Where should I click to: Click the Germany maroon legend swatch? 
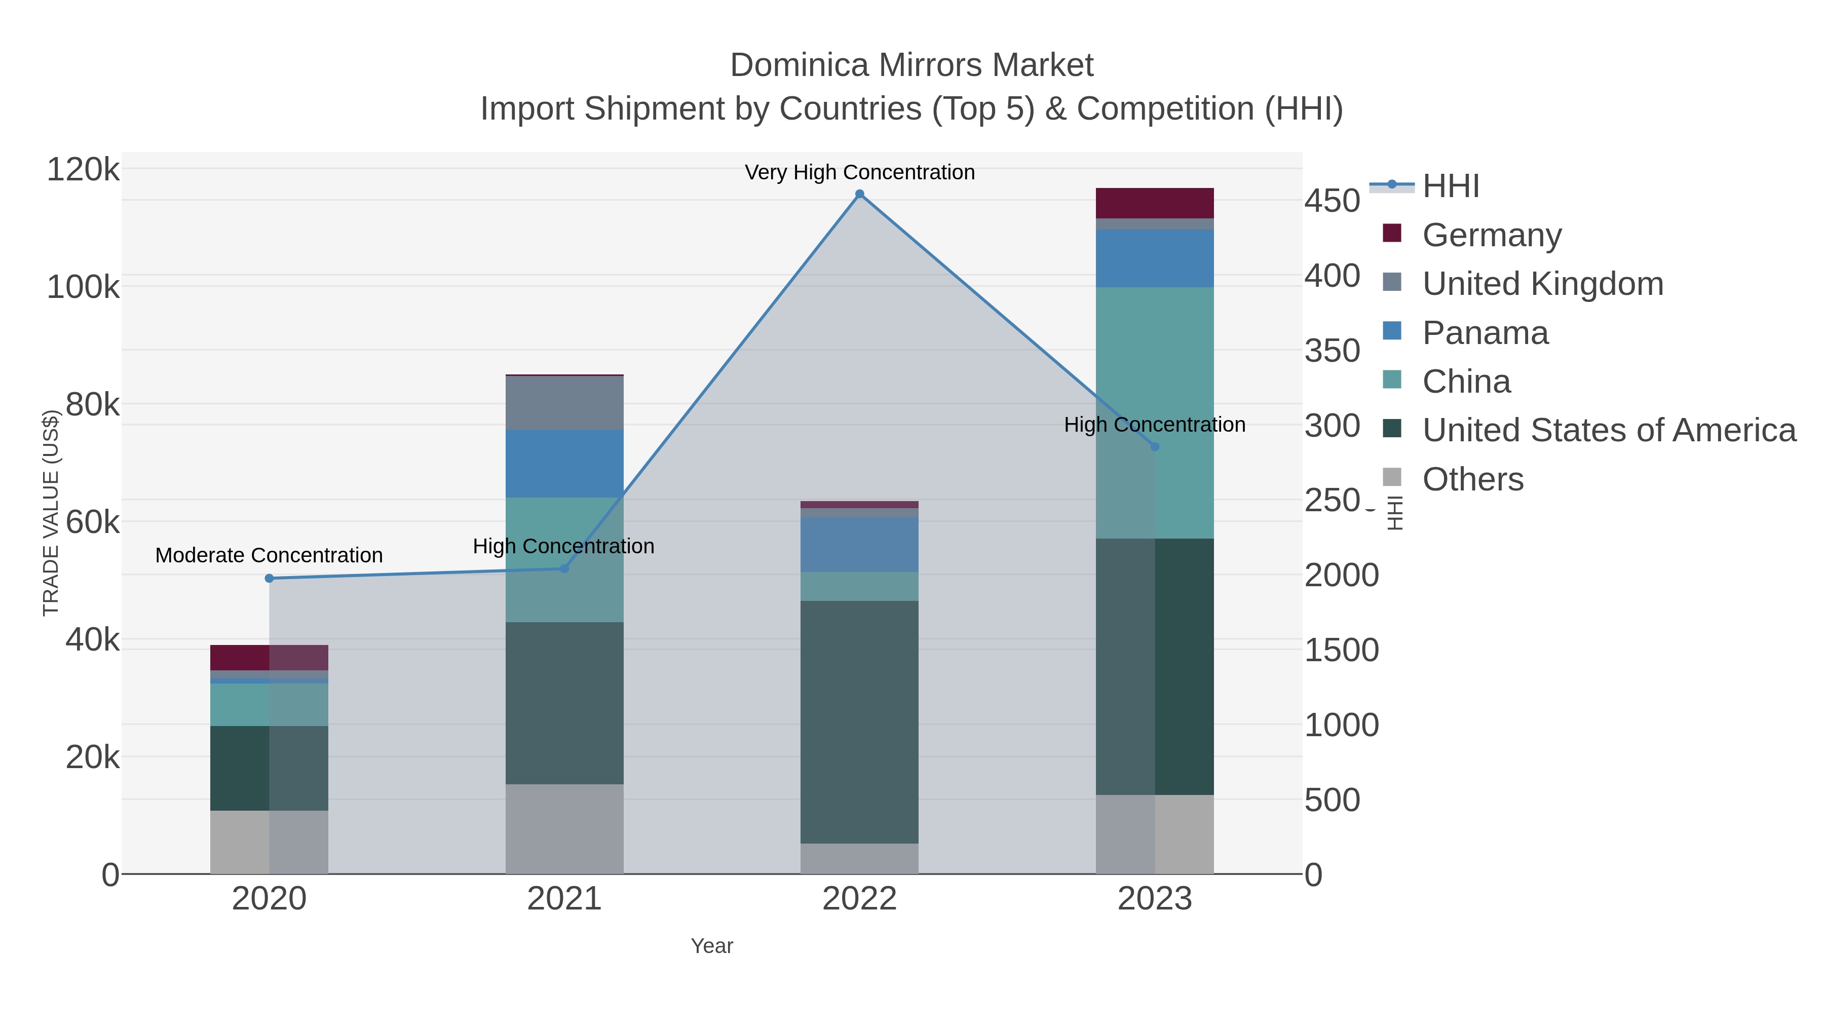tap(1392, 233)
